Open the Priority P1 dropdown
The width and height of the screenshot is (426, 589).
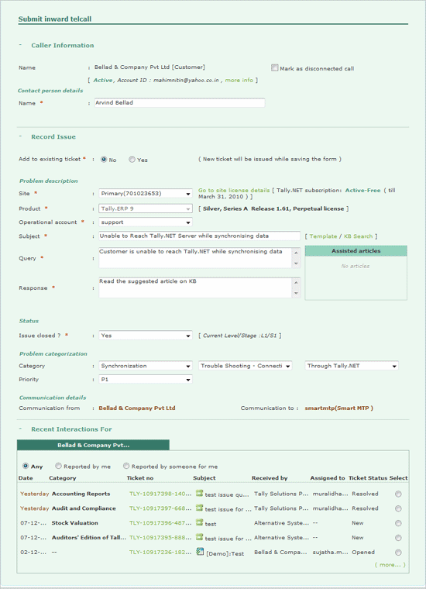click(x=146, y=380)
